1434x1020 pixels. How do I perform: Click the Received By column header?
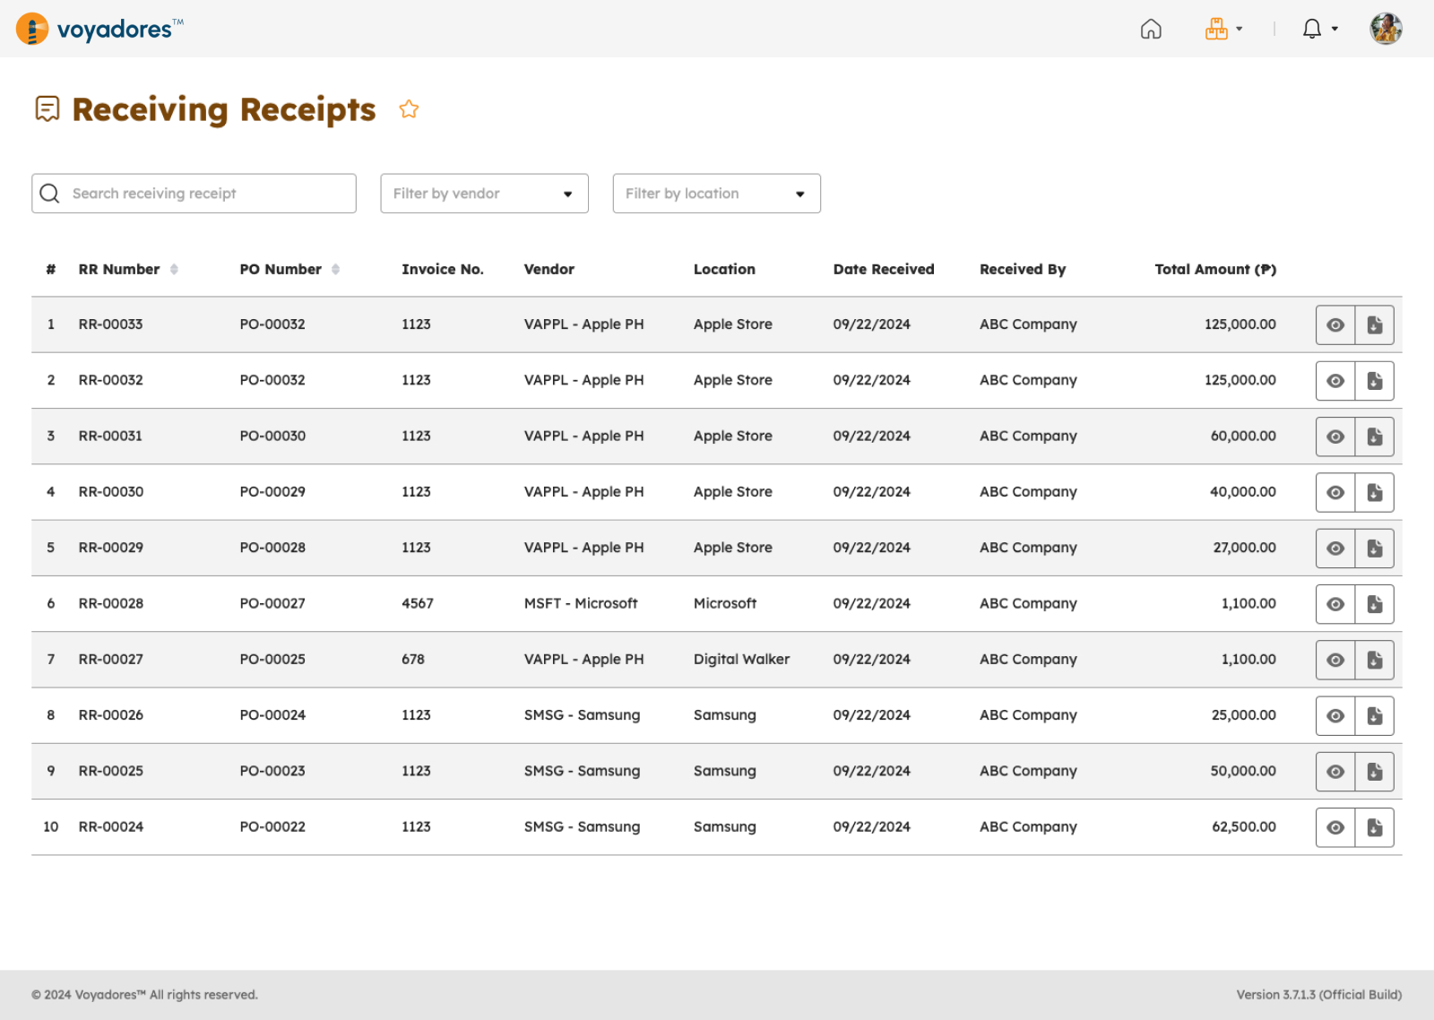(x=1023, y=269)
